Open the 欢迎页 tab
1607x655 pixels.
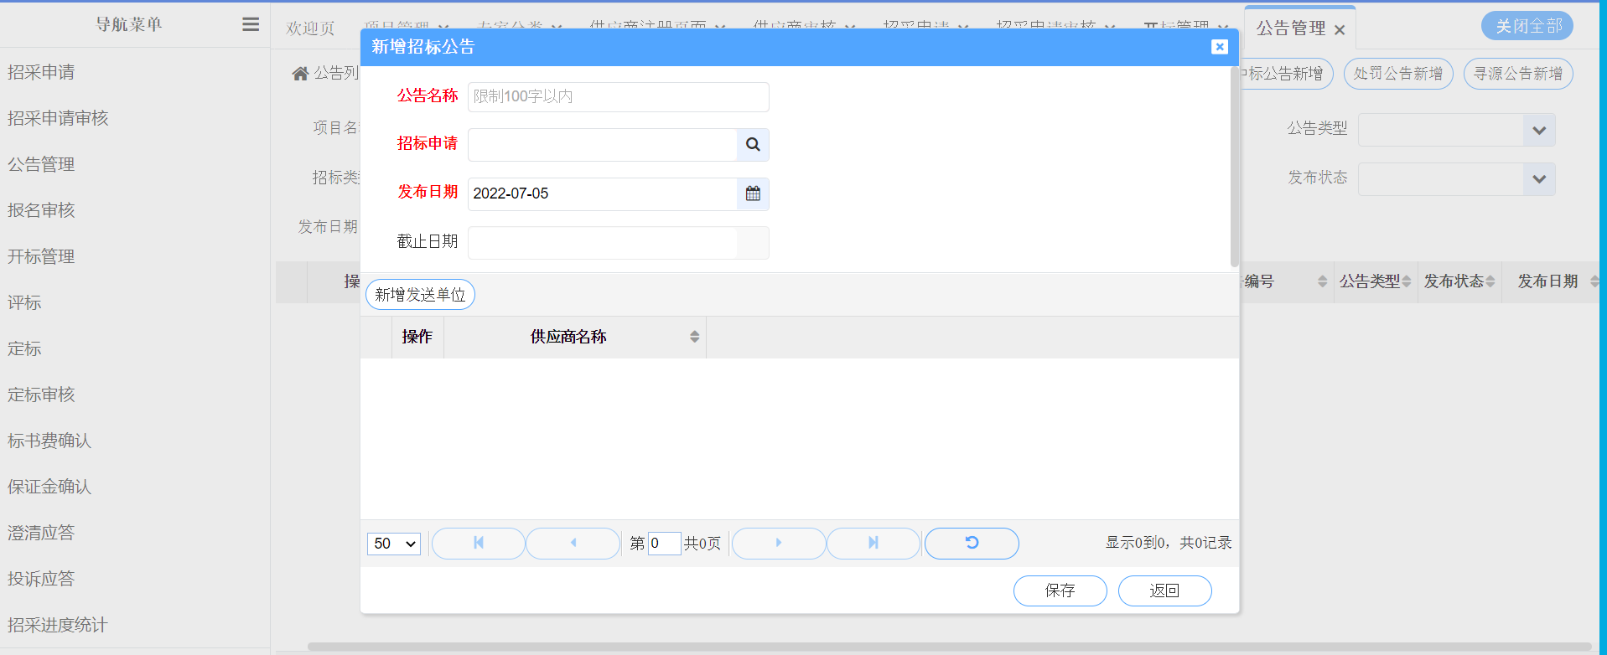click(x=310, y=28)
